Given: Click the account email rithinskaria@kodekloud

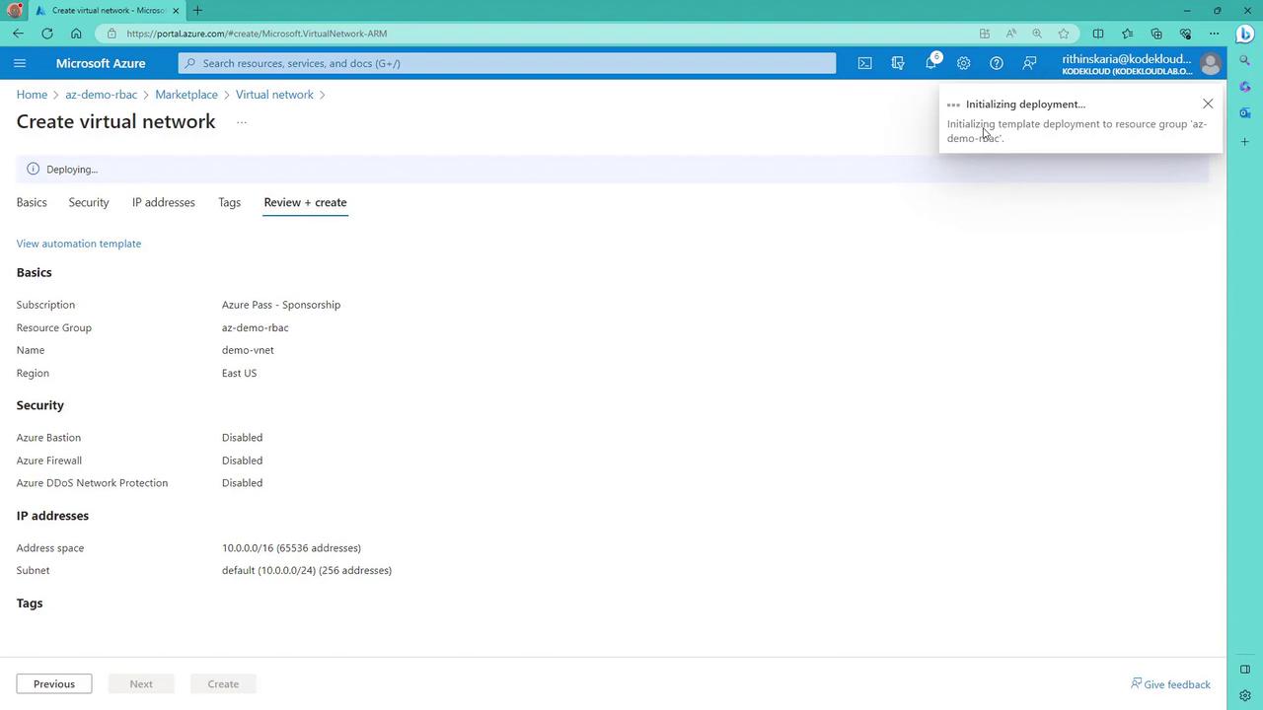Looking at the screenshot, I should point(1127,58).
